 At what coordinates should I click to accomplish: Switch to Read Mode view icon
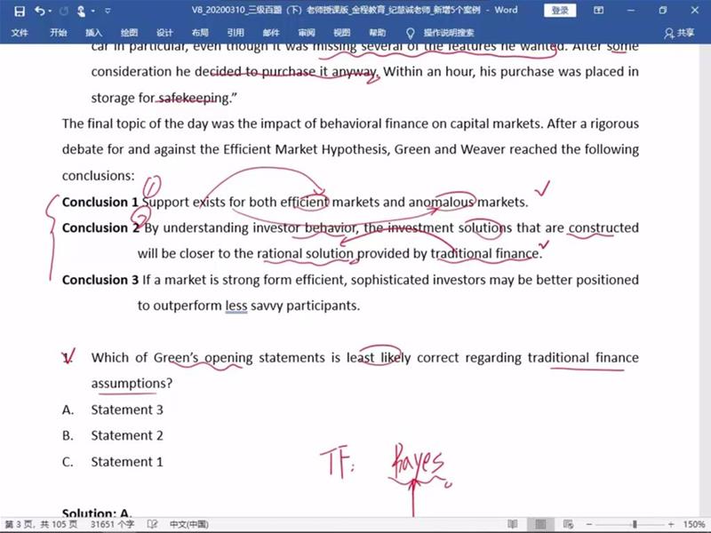tap(513, 524)
